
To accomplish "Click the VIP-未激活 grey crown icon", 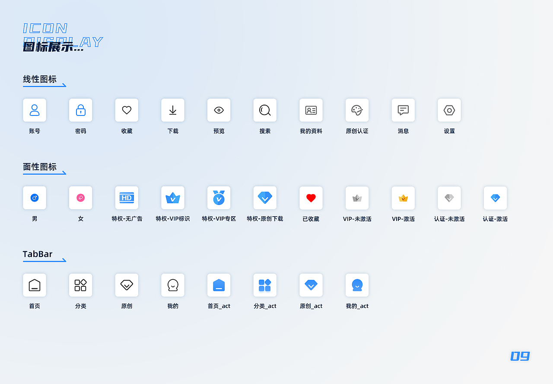I will pos(357,198).
